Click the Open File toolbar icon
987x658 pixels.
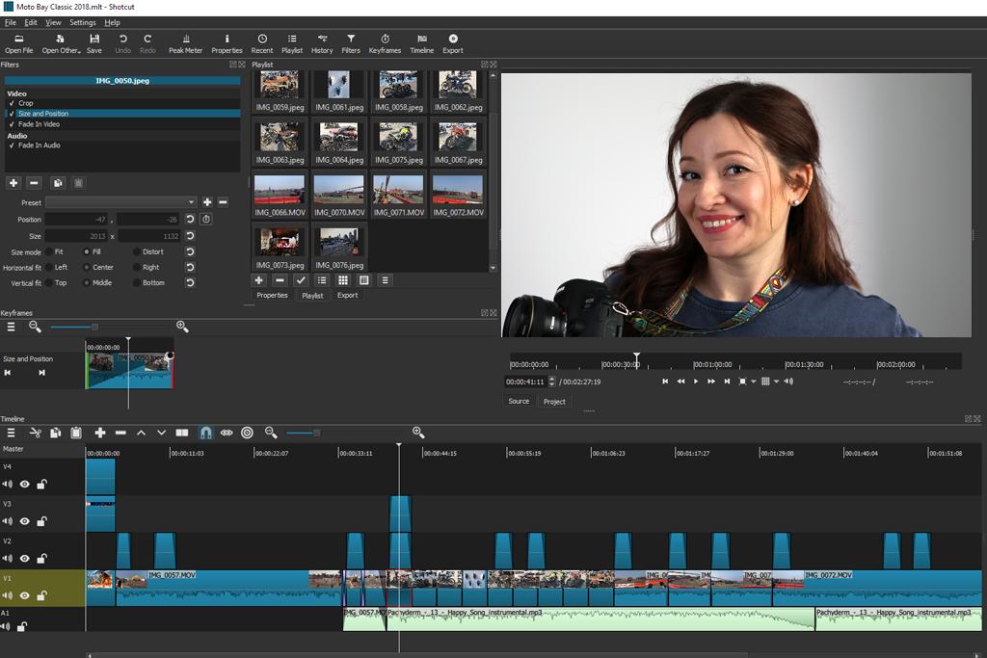click(x=19, y=44)
